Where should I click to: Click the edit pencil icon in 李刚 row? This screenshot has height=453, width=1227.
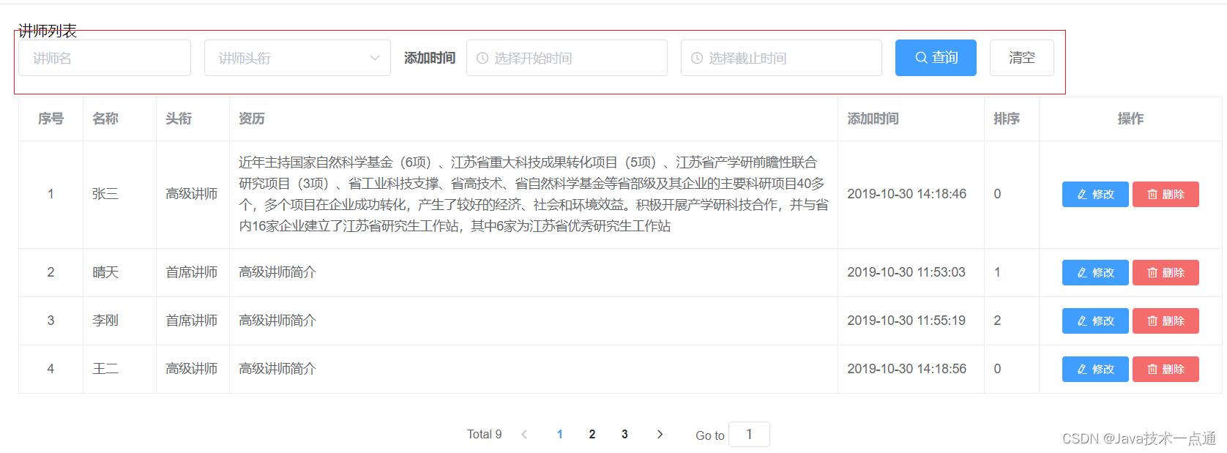coord(1082,321)
